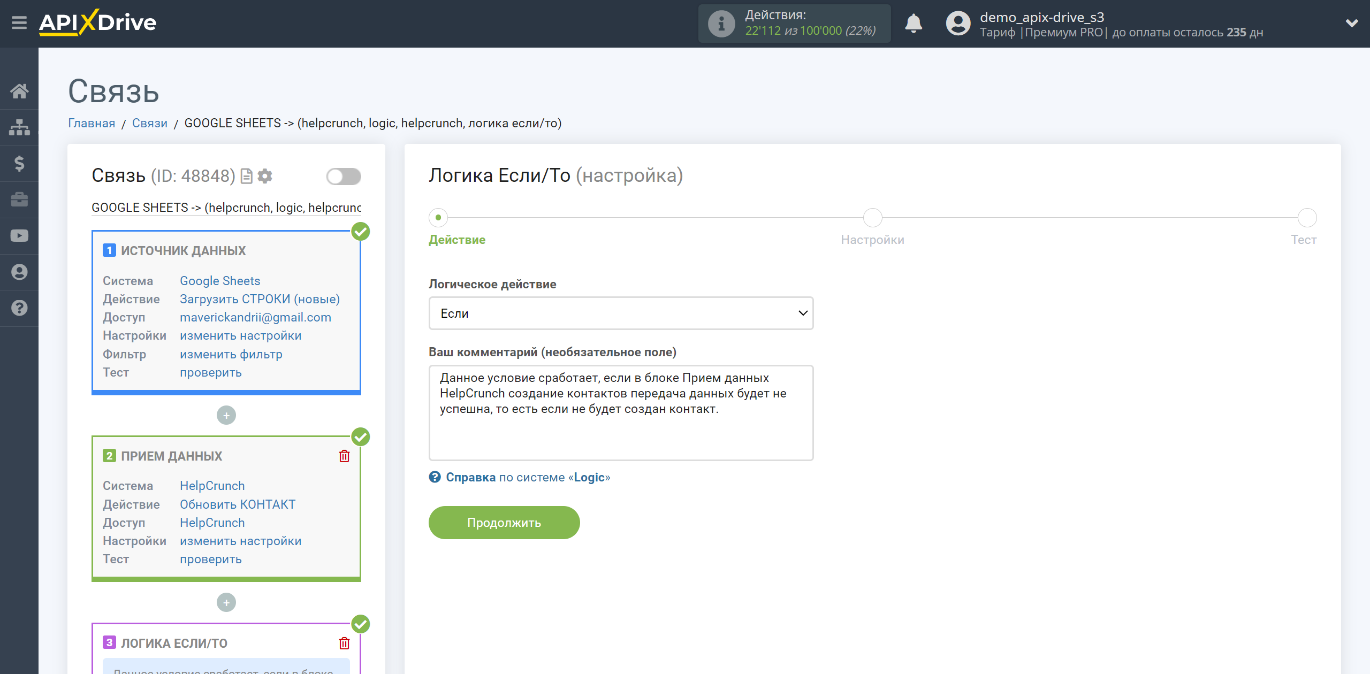The height and width of the screenshot is (674, 1370).
Task: Open the notifications bell
Action: coord(914,24)
